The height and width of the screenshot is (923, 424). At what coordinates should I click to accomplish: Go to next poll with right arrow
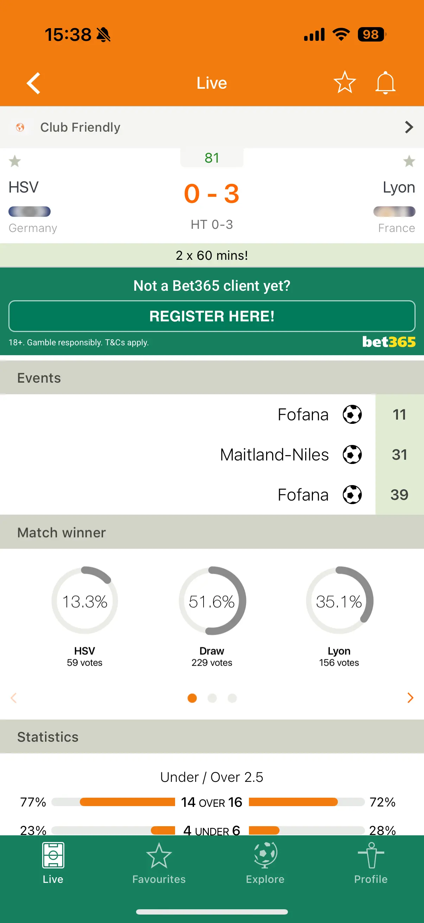pyautogui.click(x=410, y=698)
